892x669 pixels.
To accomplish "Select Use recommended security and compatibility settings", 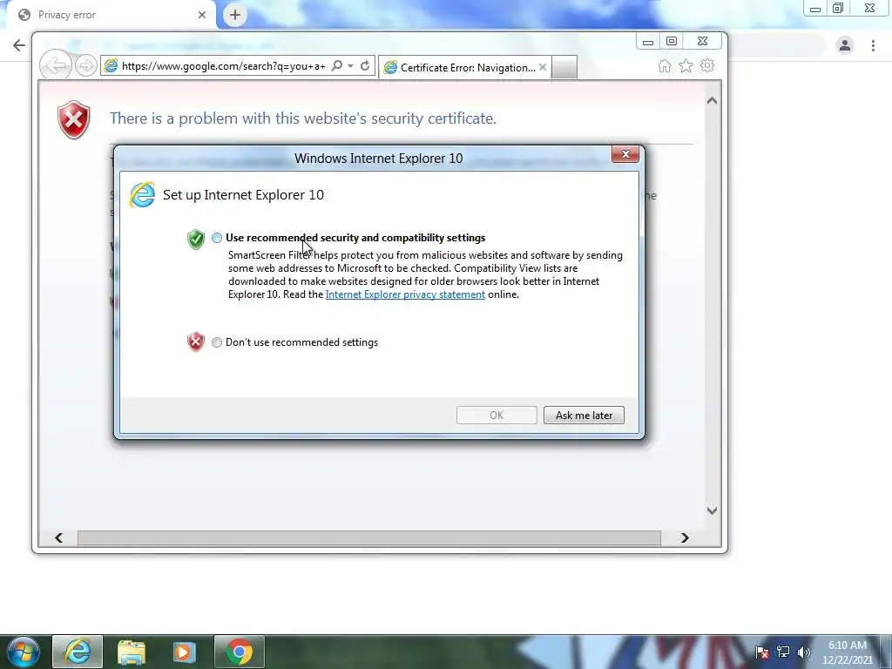I will 217,238.
